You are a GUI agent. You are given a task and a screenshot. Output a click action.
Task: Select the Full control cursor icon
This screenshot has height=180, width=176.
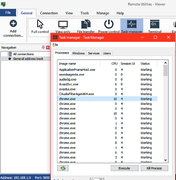40,24
